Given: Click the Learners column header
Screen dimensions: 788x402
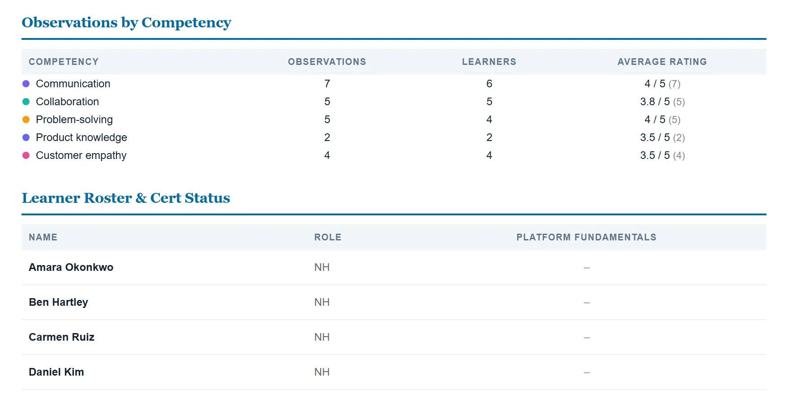Looking at the screenshot, I should pyautogui.click(x=489, y=62).
